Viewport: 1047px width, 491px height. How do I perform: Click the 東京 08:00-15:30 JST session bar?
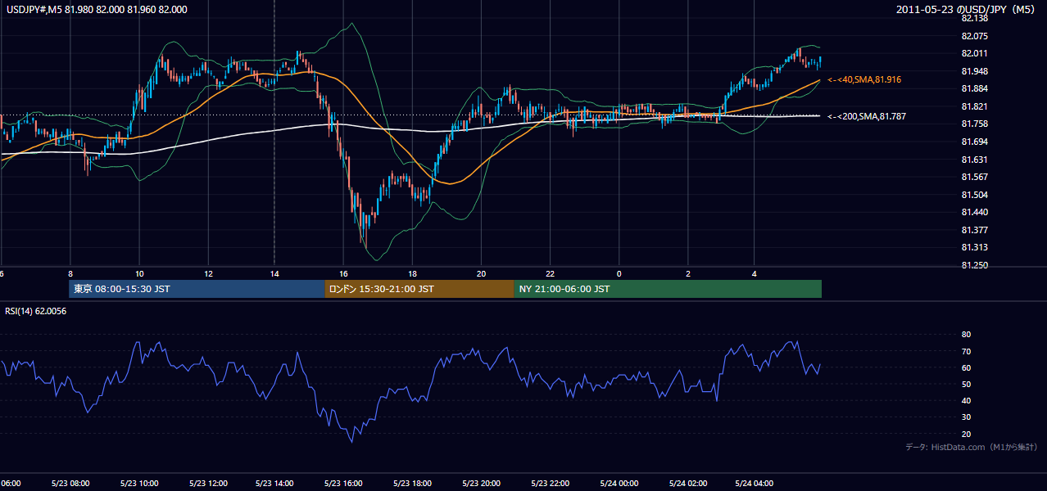pos(197,289)
